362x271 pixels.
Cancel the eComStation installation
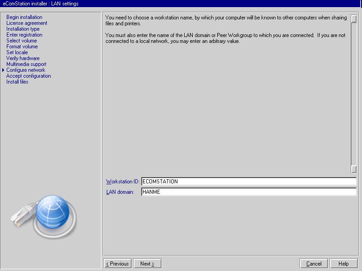tap(314, 264)
